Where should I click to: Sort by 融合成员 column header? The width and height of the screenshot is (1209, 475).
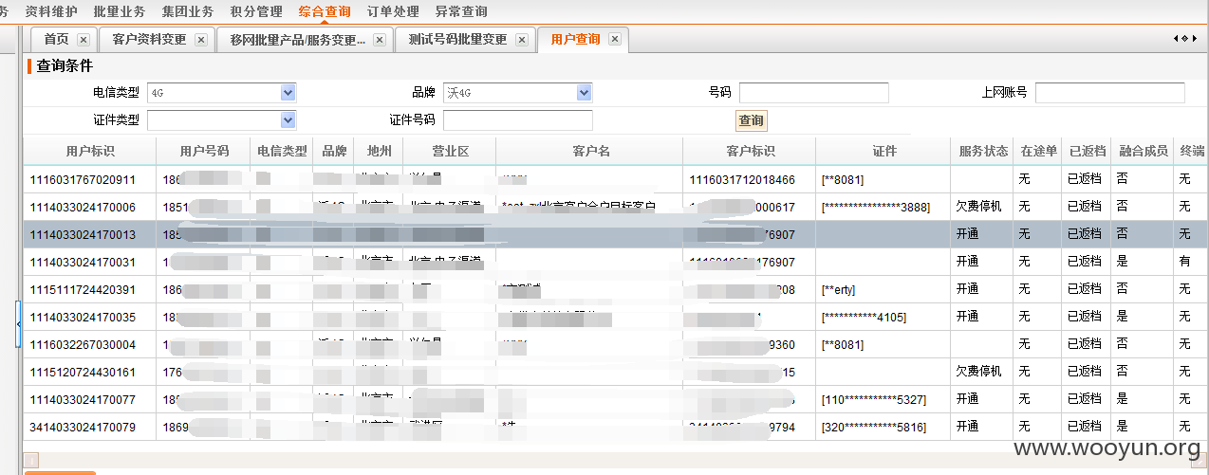[x=1144, y=152]
